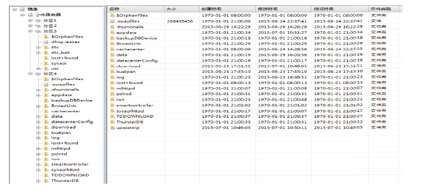Select the smartcontroller row in file list
The width and height of the screenshot is (421, 193).
click(255, 106)
